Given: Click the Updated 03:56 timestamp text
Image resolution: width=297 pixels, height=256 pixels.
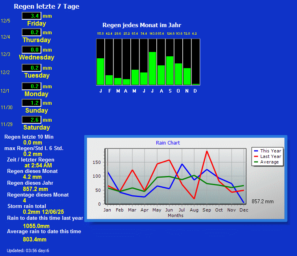Looking at the screenshot, I should click(28, 250).
